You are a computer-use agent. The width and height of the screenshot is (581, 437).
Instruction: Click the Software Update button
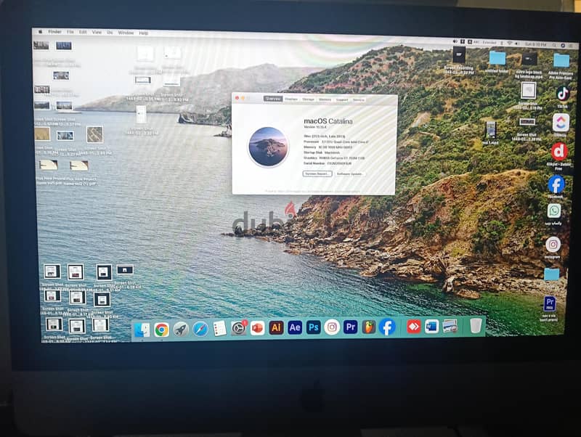pyautogui.click(x=350, y=173)
